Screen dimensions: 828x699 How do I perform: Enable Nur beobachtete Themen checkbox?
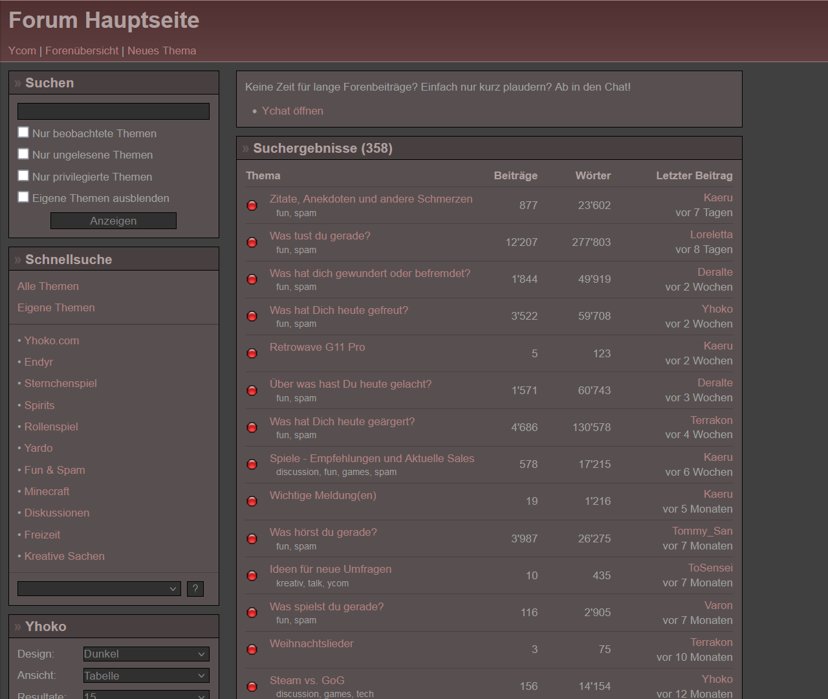[23, 133]
